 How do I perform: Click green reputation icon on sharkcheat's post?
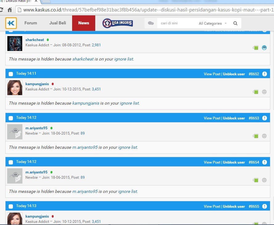[x=256, y=48]
